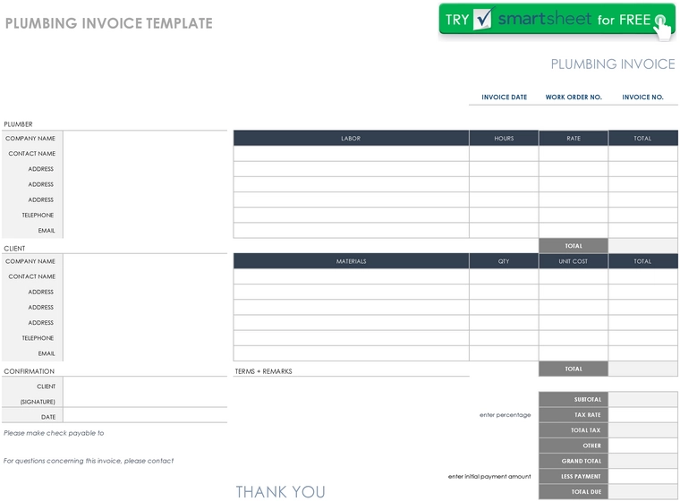Select the INVOICE NO. header
Viewport: 680px width, 501px height.
pos(642,98)
